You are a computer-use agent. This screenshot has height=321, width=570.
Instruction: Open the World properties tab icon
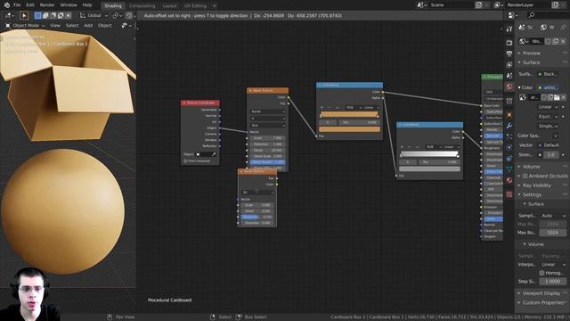(509, 87)
